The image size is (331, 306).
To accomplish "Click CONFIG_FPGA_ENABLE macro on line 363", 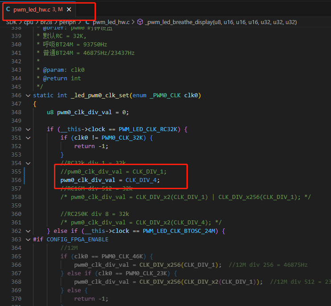I will click(78, 239).
